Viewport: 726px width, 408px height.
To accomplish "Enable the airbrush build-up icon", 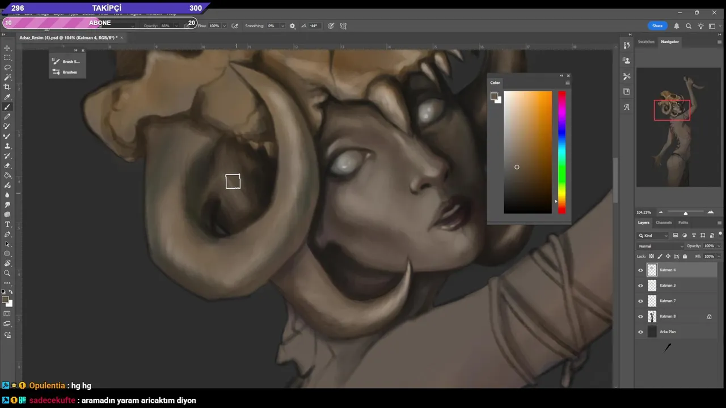I will 235,26.
